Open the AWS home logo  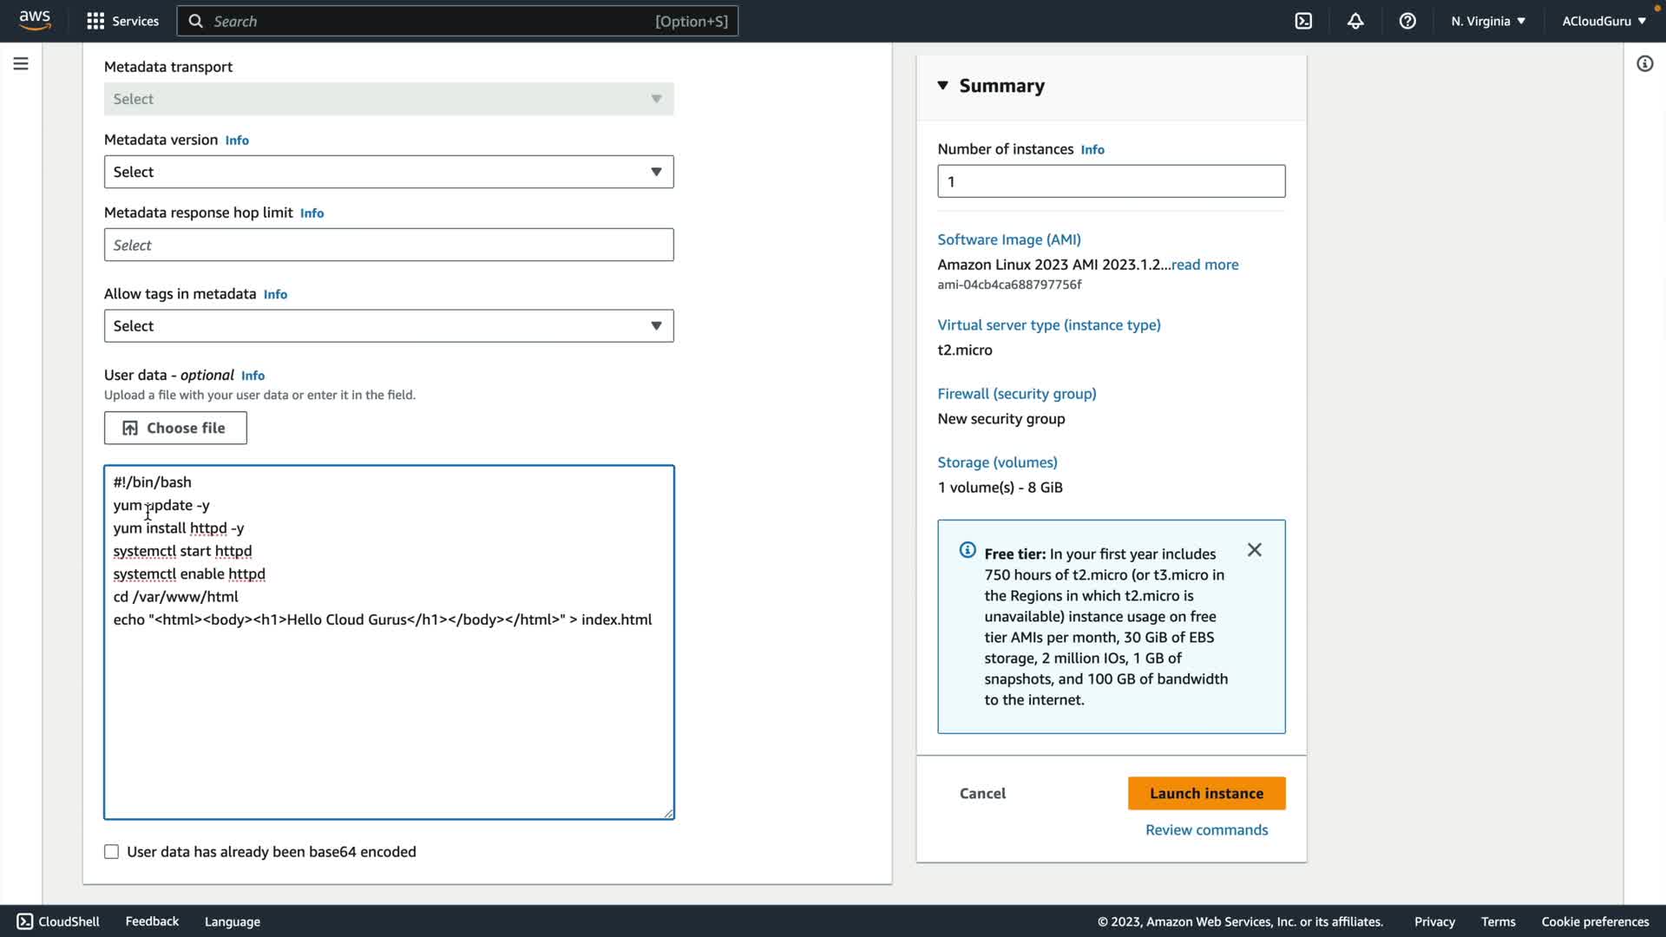(x=35, y=20)
